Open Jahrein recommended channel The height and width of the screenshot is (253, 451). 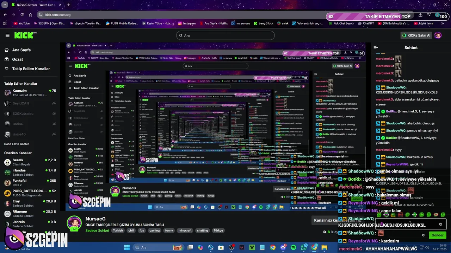pyautogui.click(x=30, y=224)
